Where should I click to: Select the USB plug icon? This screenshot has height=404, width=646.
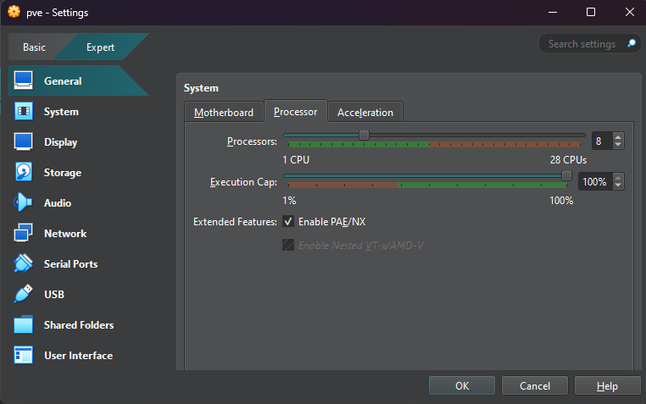tap(24, 295)
